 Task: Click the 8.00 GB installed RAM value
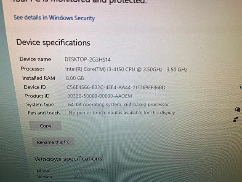coord(75,78)
